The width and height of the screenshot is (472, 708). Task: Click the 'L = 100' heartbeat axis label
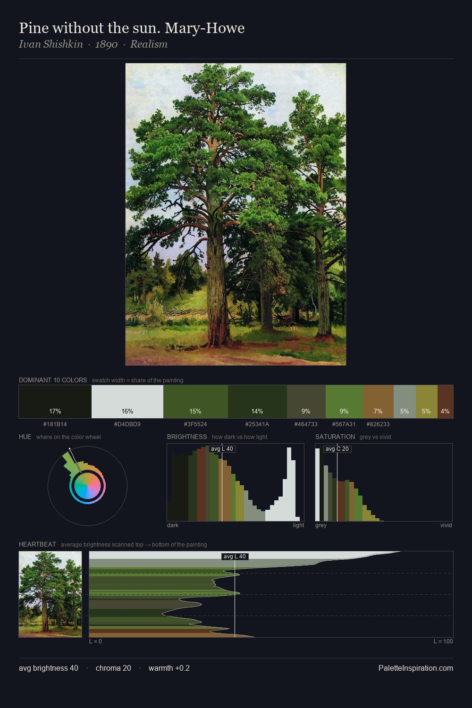pyautogui.click(x=443, y=641)
